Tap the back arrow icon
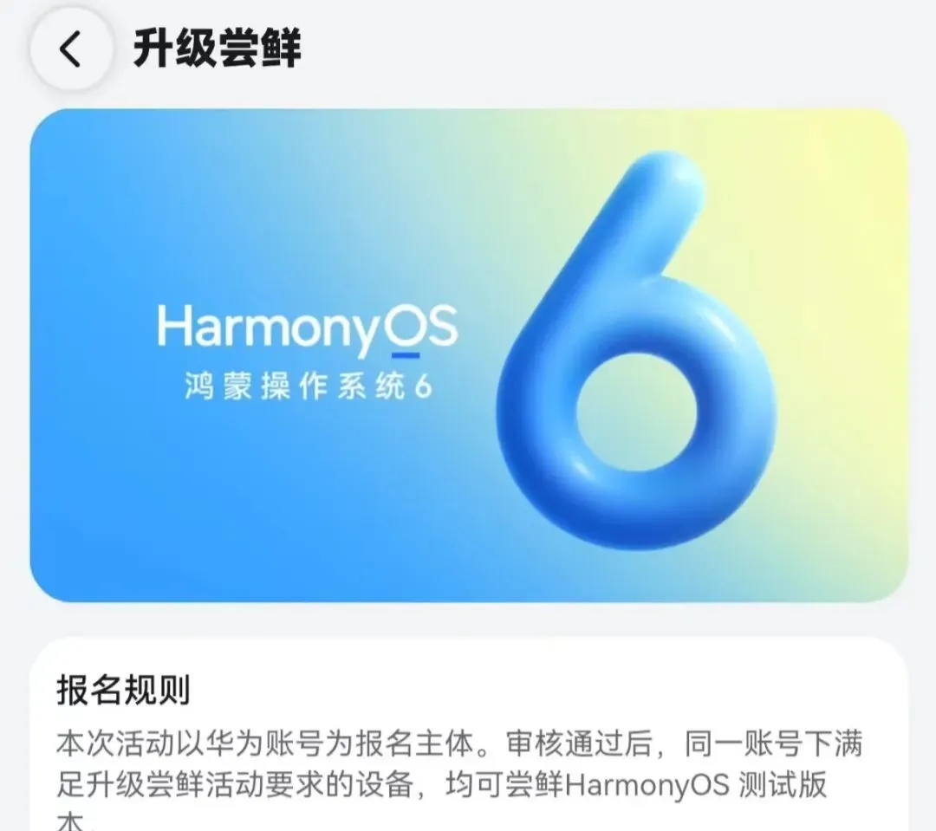The width and height of the screenshot is (936, 831). [x=70, y=49]
